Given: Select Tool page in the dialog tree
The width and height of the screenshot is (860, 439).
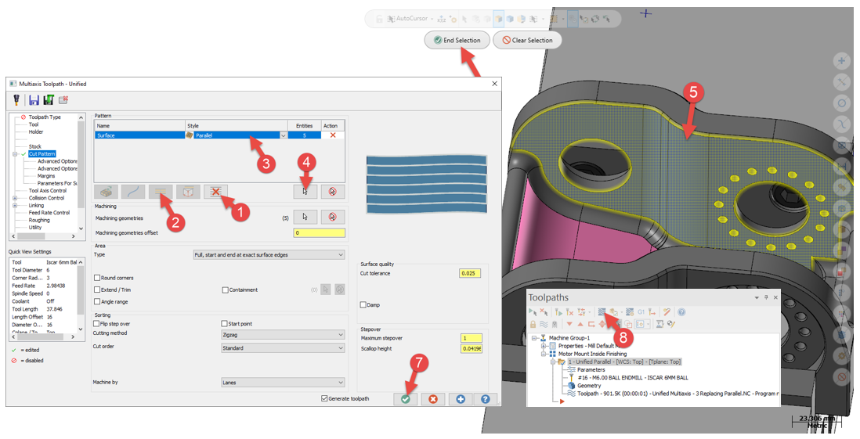Looking at the screenshot, I should 34,124.
